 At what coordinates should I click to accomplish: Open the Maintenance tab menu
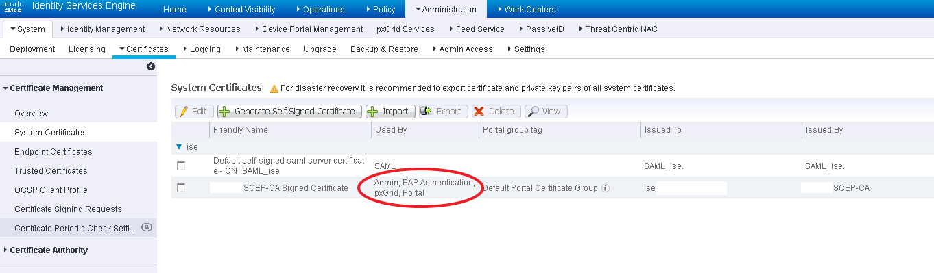tap(262, 49)
